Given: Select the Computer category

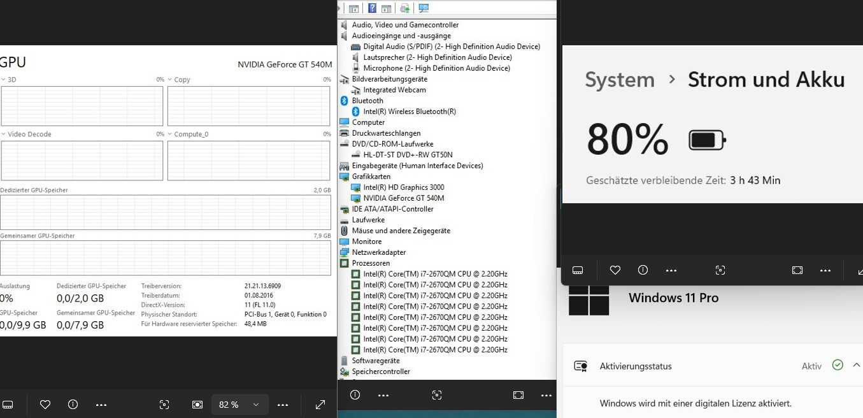Looking at the screenshot, I should [x=368, y=122].
